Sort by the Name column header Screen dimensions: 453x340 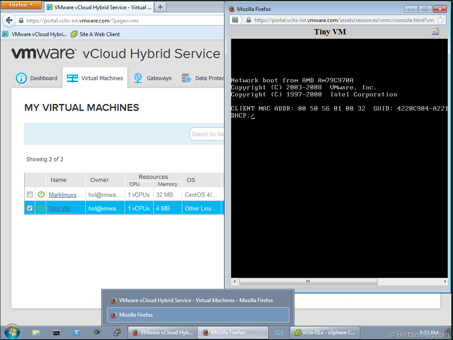pos(59,180)
